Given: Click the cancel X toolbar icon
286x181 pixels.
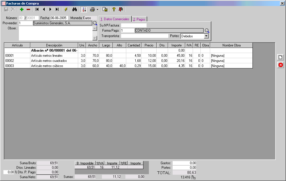Looking at the screenshot, I should 13,9.
